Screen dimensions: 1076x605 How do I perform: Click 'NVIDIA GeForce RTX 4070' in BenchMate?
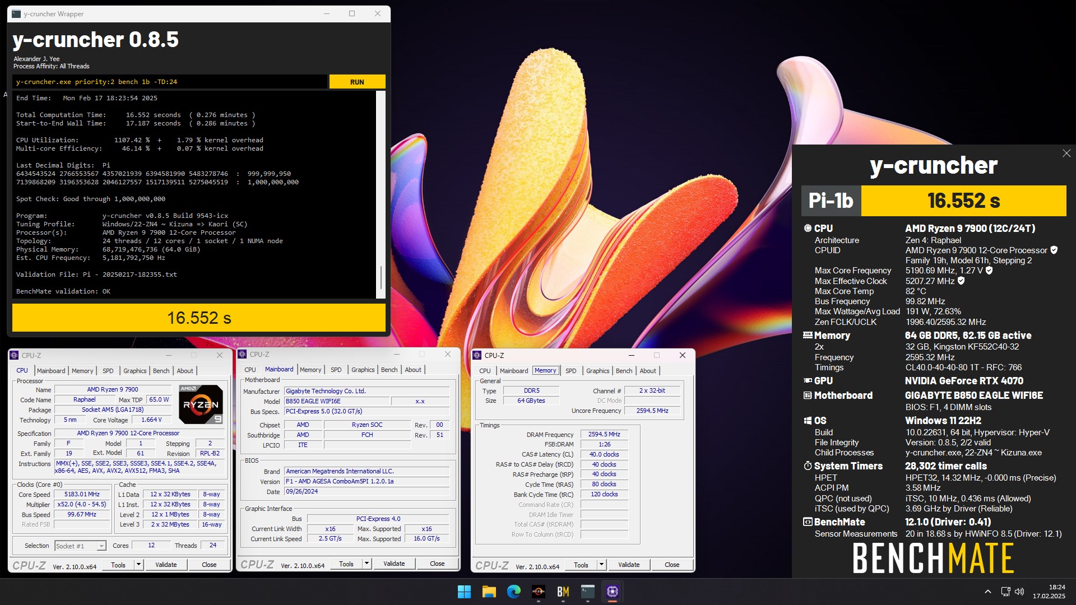coord(964,381)
